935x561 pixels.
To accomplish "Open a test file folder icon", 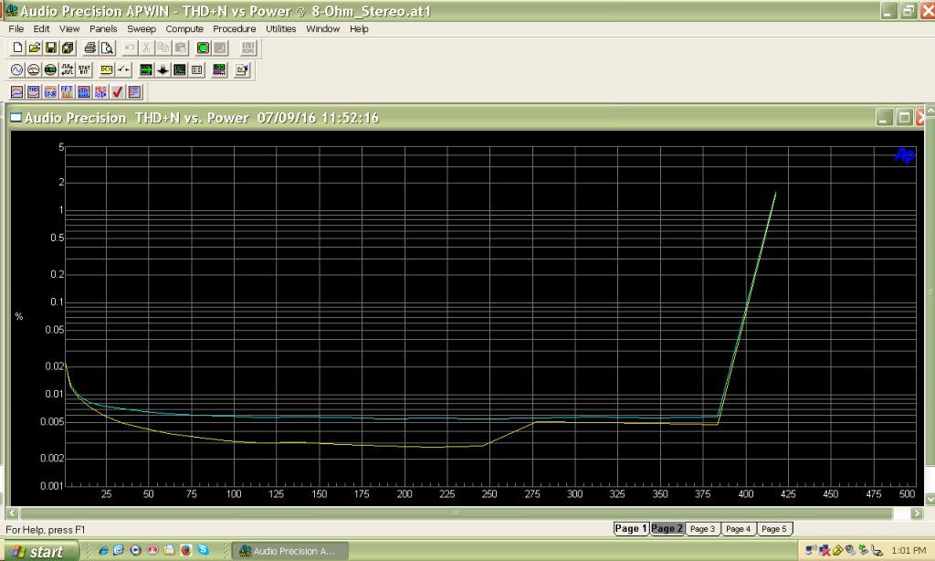I will pyautogui.click(x=35, y=48).
